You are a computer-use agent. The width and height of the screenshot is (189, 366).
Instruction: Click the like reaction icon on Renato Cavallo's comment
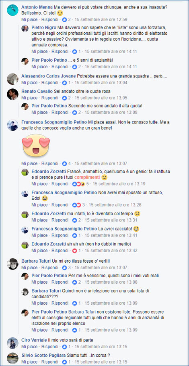click(64, 98)
